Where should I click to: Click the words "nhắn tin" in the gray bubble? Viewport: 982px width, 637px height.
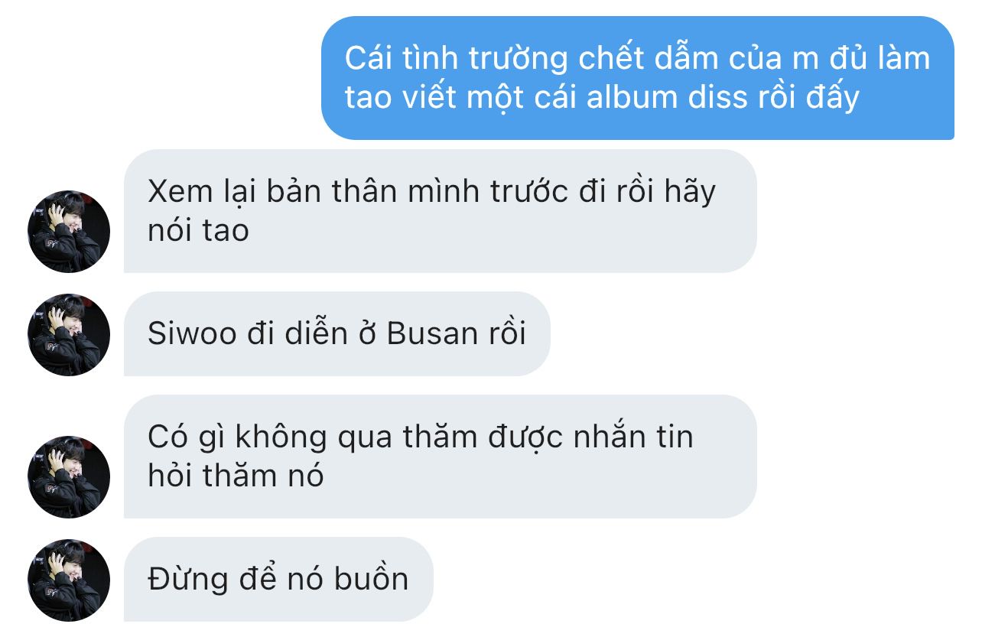(x=629, y=437)
